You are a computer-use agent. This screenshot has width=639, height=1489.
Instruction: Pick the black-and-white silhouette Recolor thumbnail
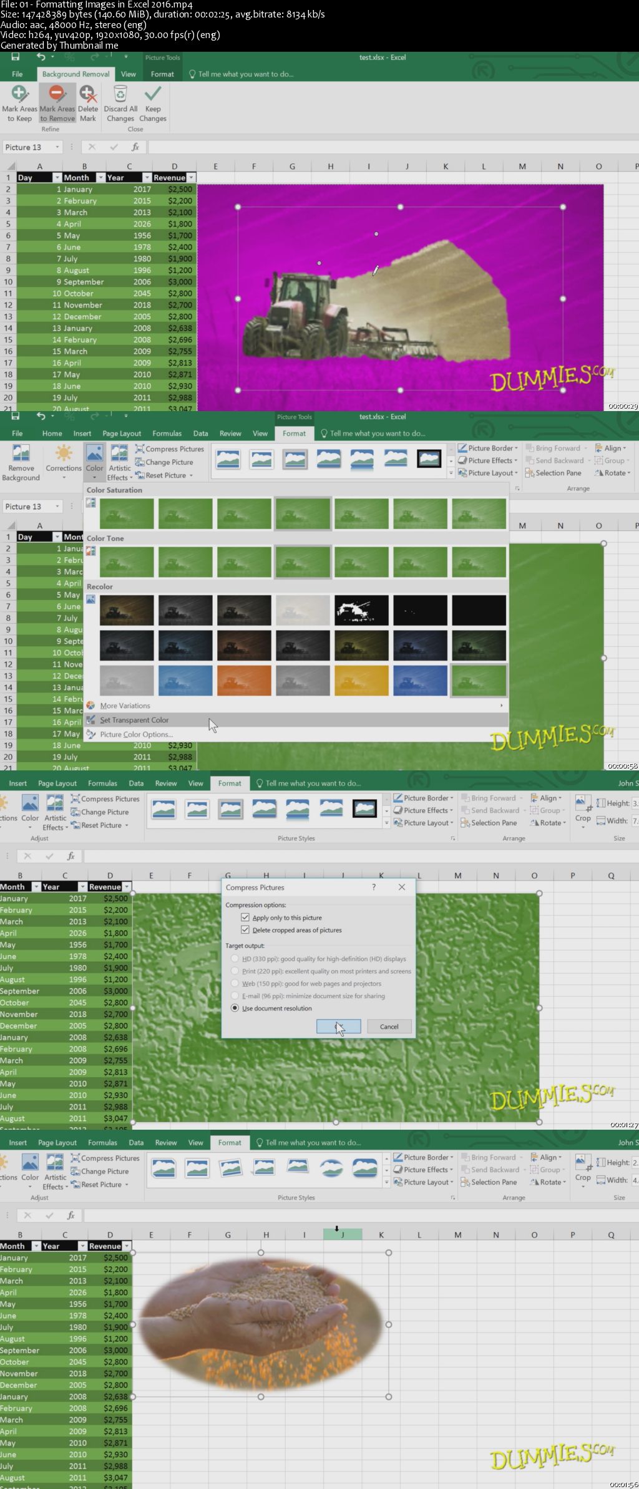pos(361,609)
